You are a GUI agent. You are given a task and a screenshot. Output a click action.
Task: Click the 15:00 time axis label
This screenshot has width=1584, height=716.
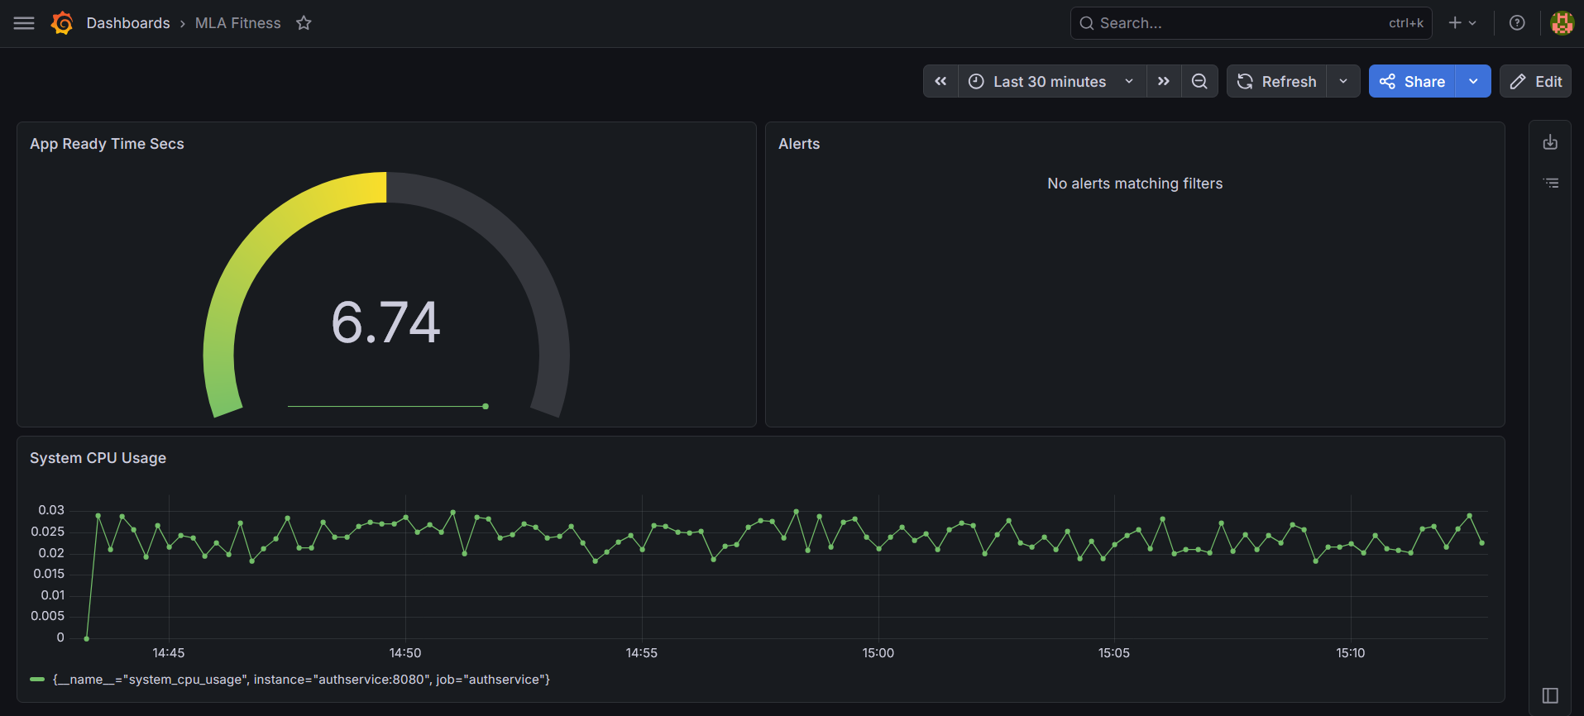(878, 653)
